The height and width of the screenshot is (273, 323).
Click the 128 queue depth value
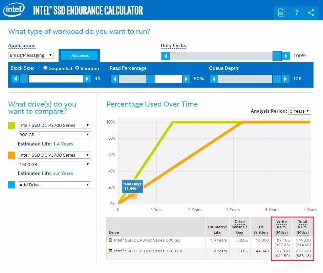pos(297,78)
